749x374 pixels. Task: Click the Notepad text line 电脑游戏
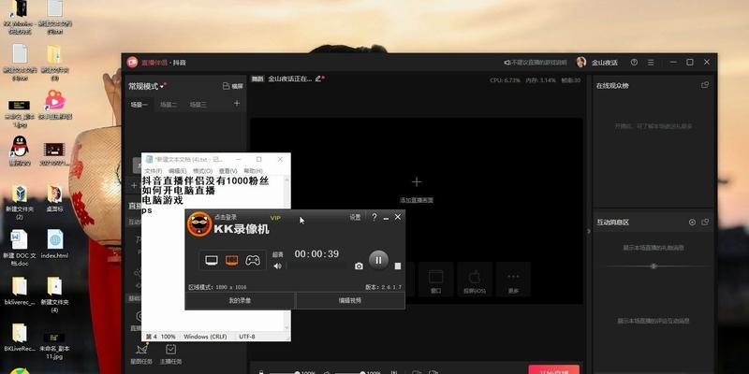pos(162,200)
